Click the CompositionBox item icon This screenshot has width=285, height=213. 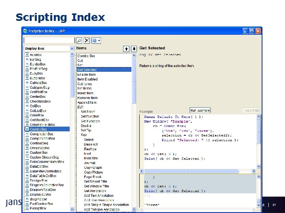(27, 138)
